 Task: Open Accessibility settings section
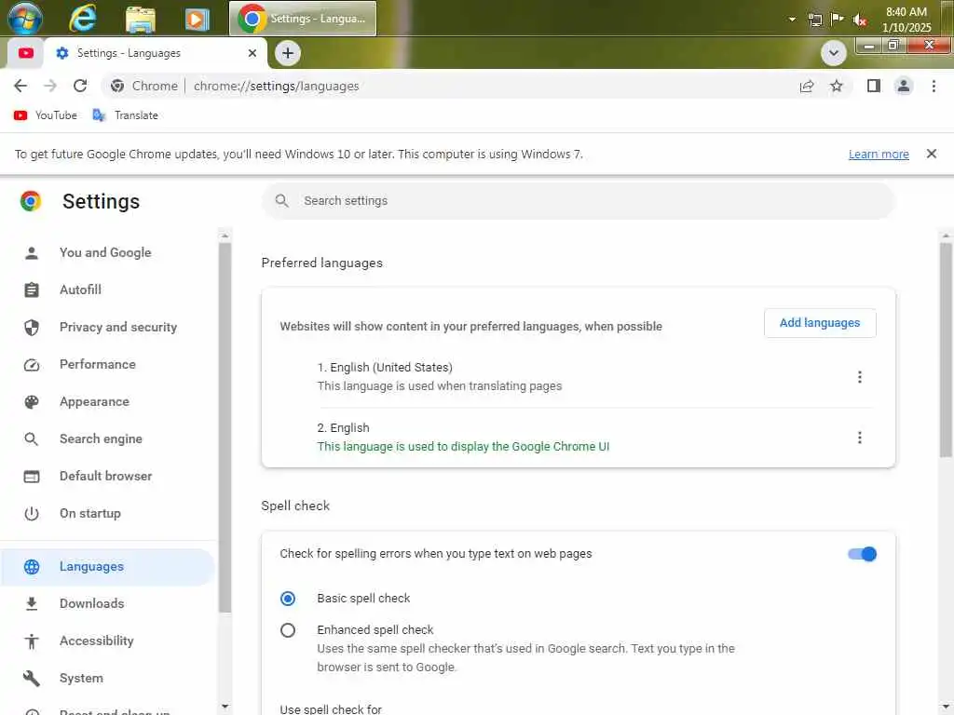(96, 641)
